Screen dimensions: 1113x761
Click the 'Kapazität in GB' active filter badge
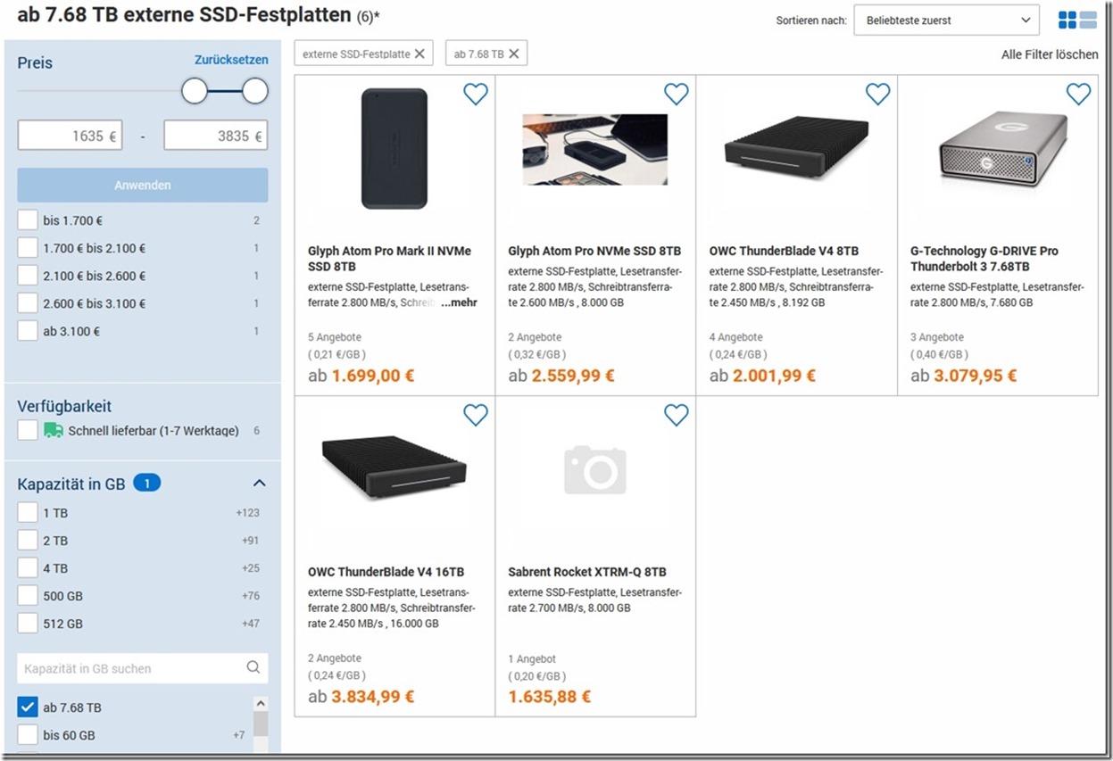click(147, 484)
